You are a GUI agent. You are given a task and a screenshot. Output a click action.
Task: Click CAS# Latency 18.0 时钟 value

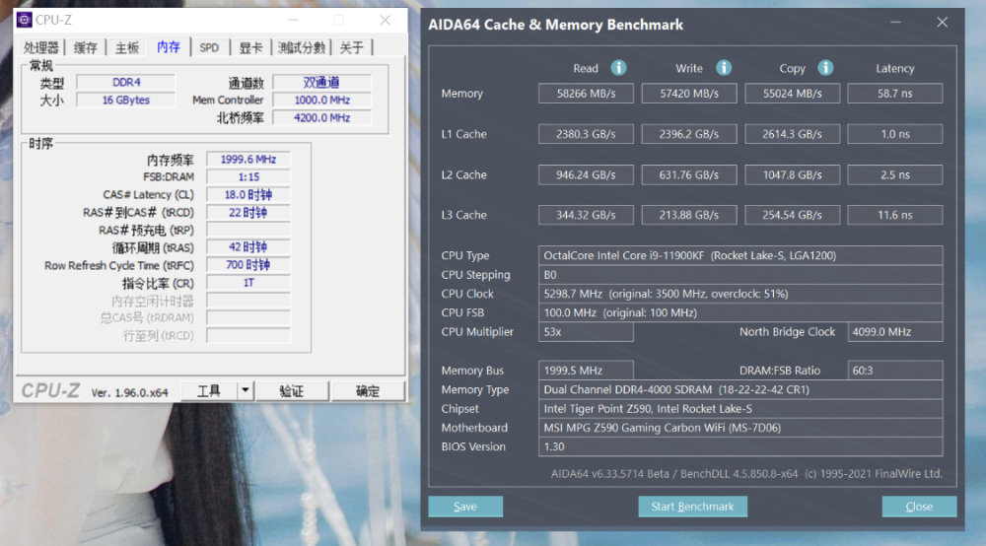click(248, 195)
